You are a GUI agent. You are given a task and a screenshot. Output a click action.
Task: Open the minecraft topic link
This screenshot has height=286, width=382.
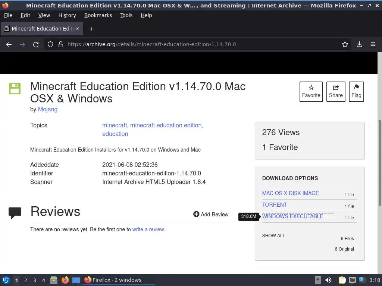(x=115, y=125)
